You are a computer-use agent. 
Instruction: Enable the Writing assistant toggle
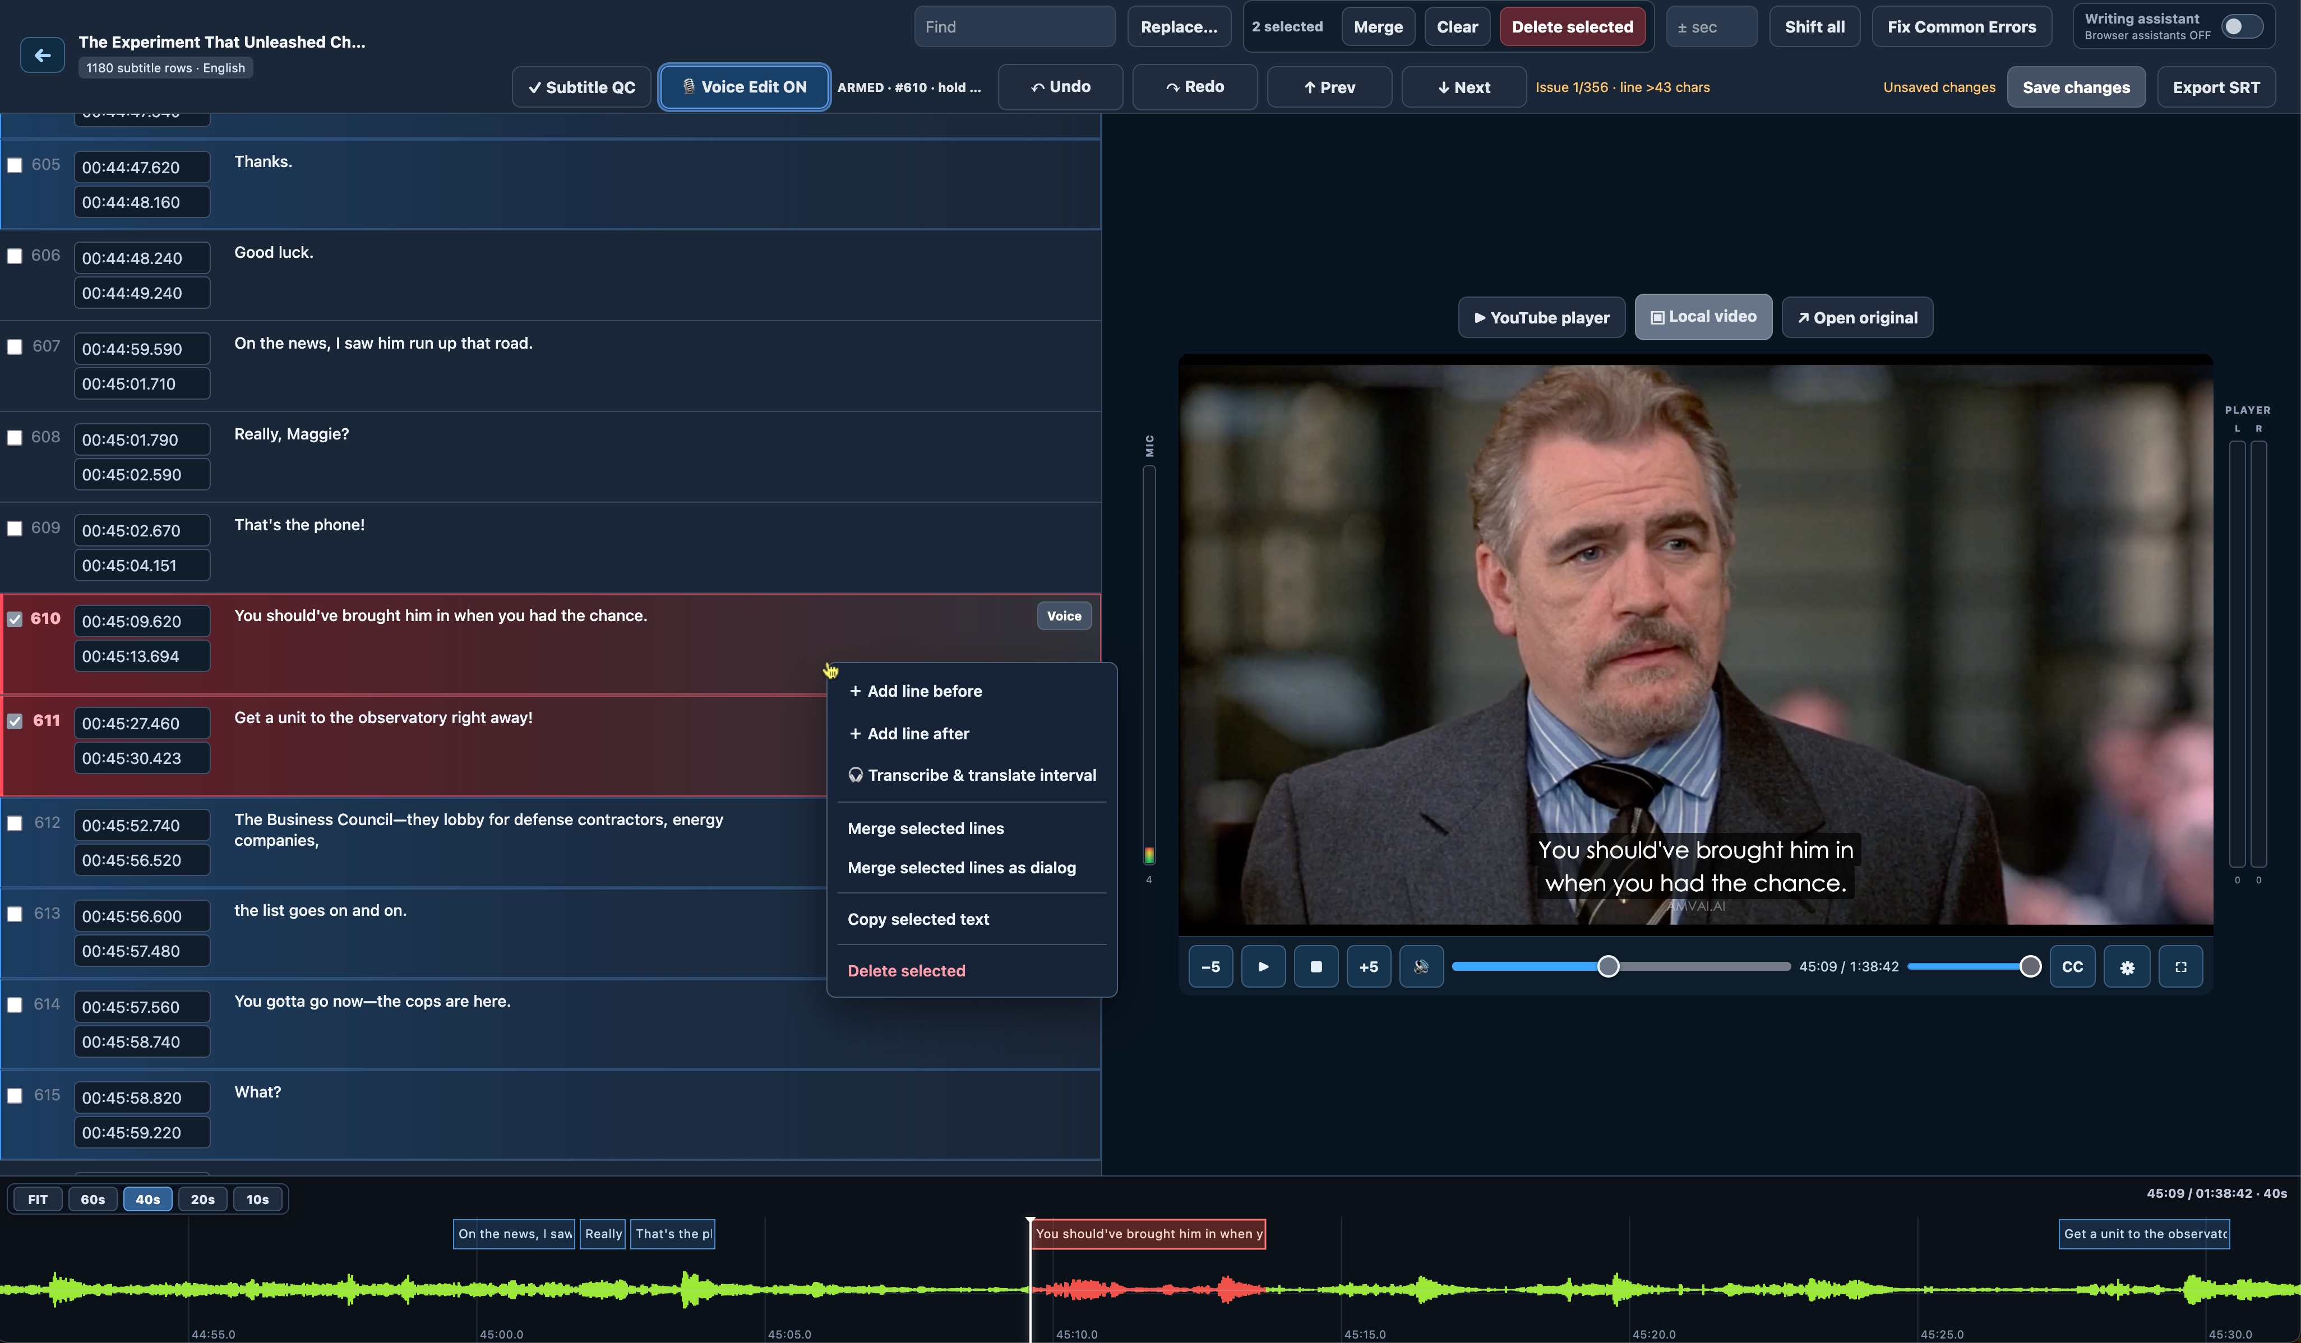click(2242, 26)
